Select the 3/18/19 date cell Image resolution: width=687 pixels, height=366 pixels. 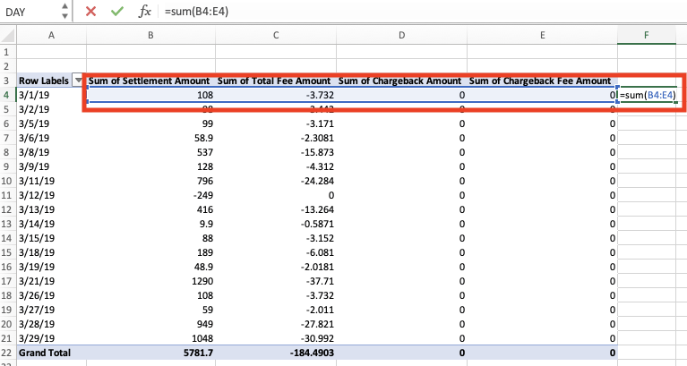coord(51,252)
